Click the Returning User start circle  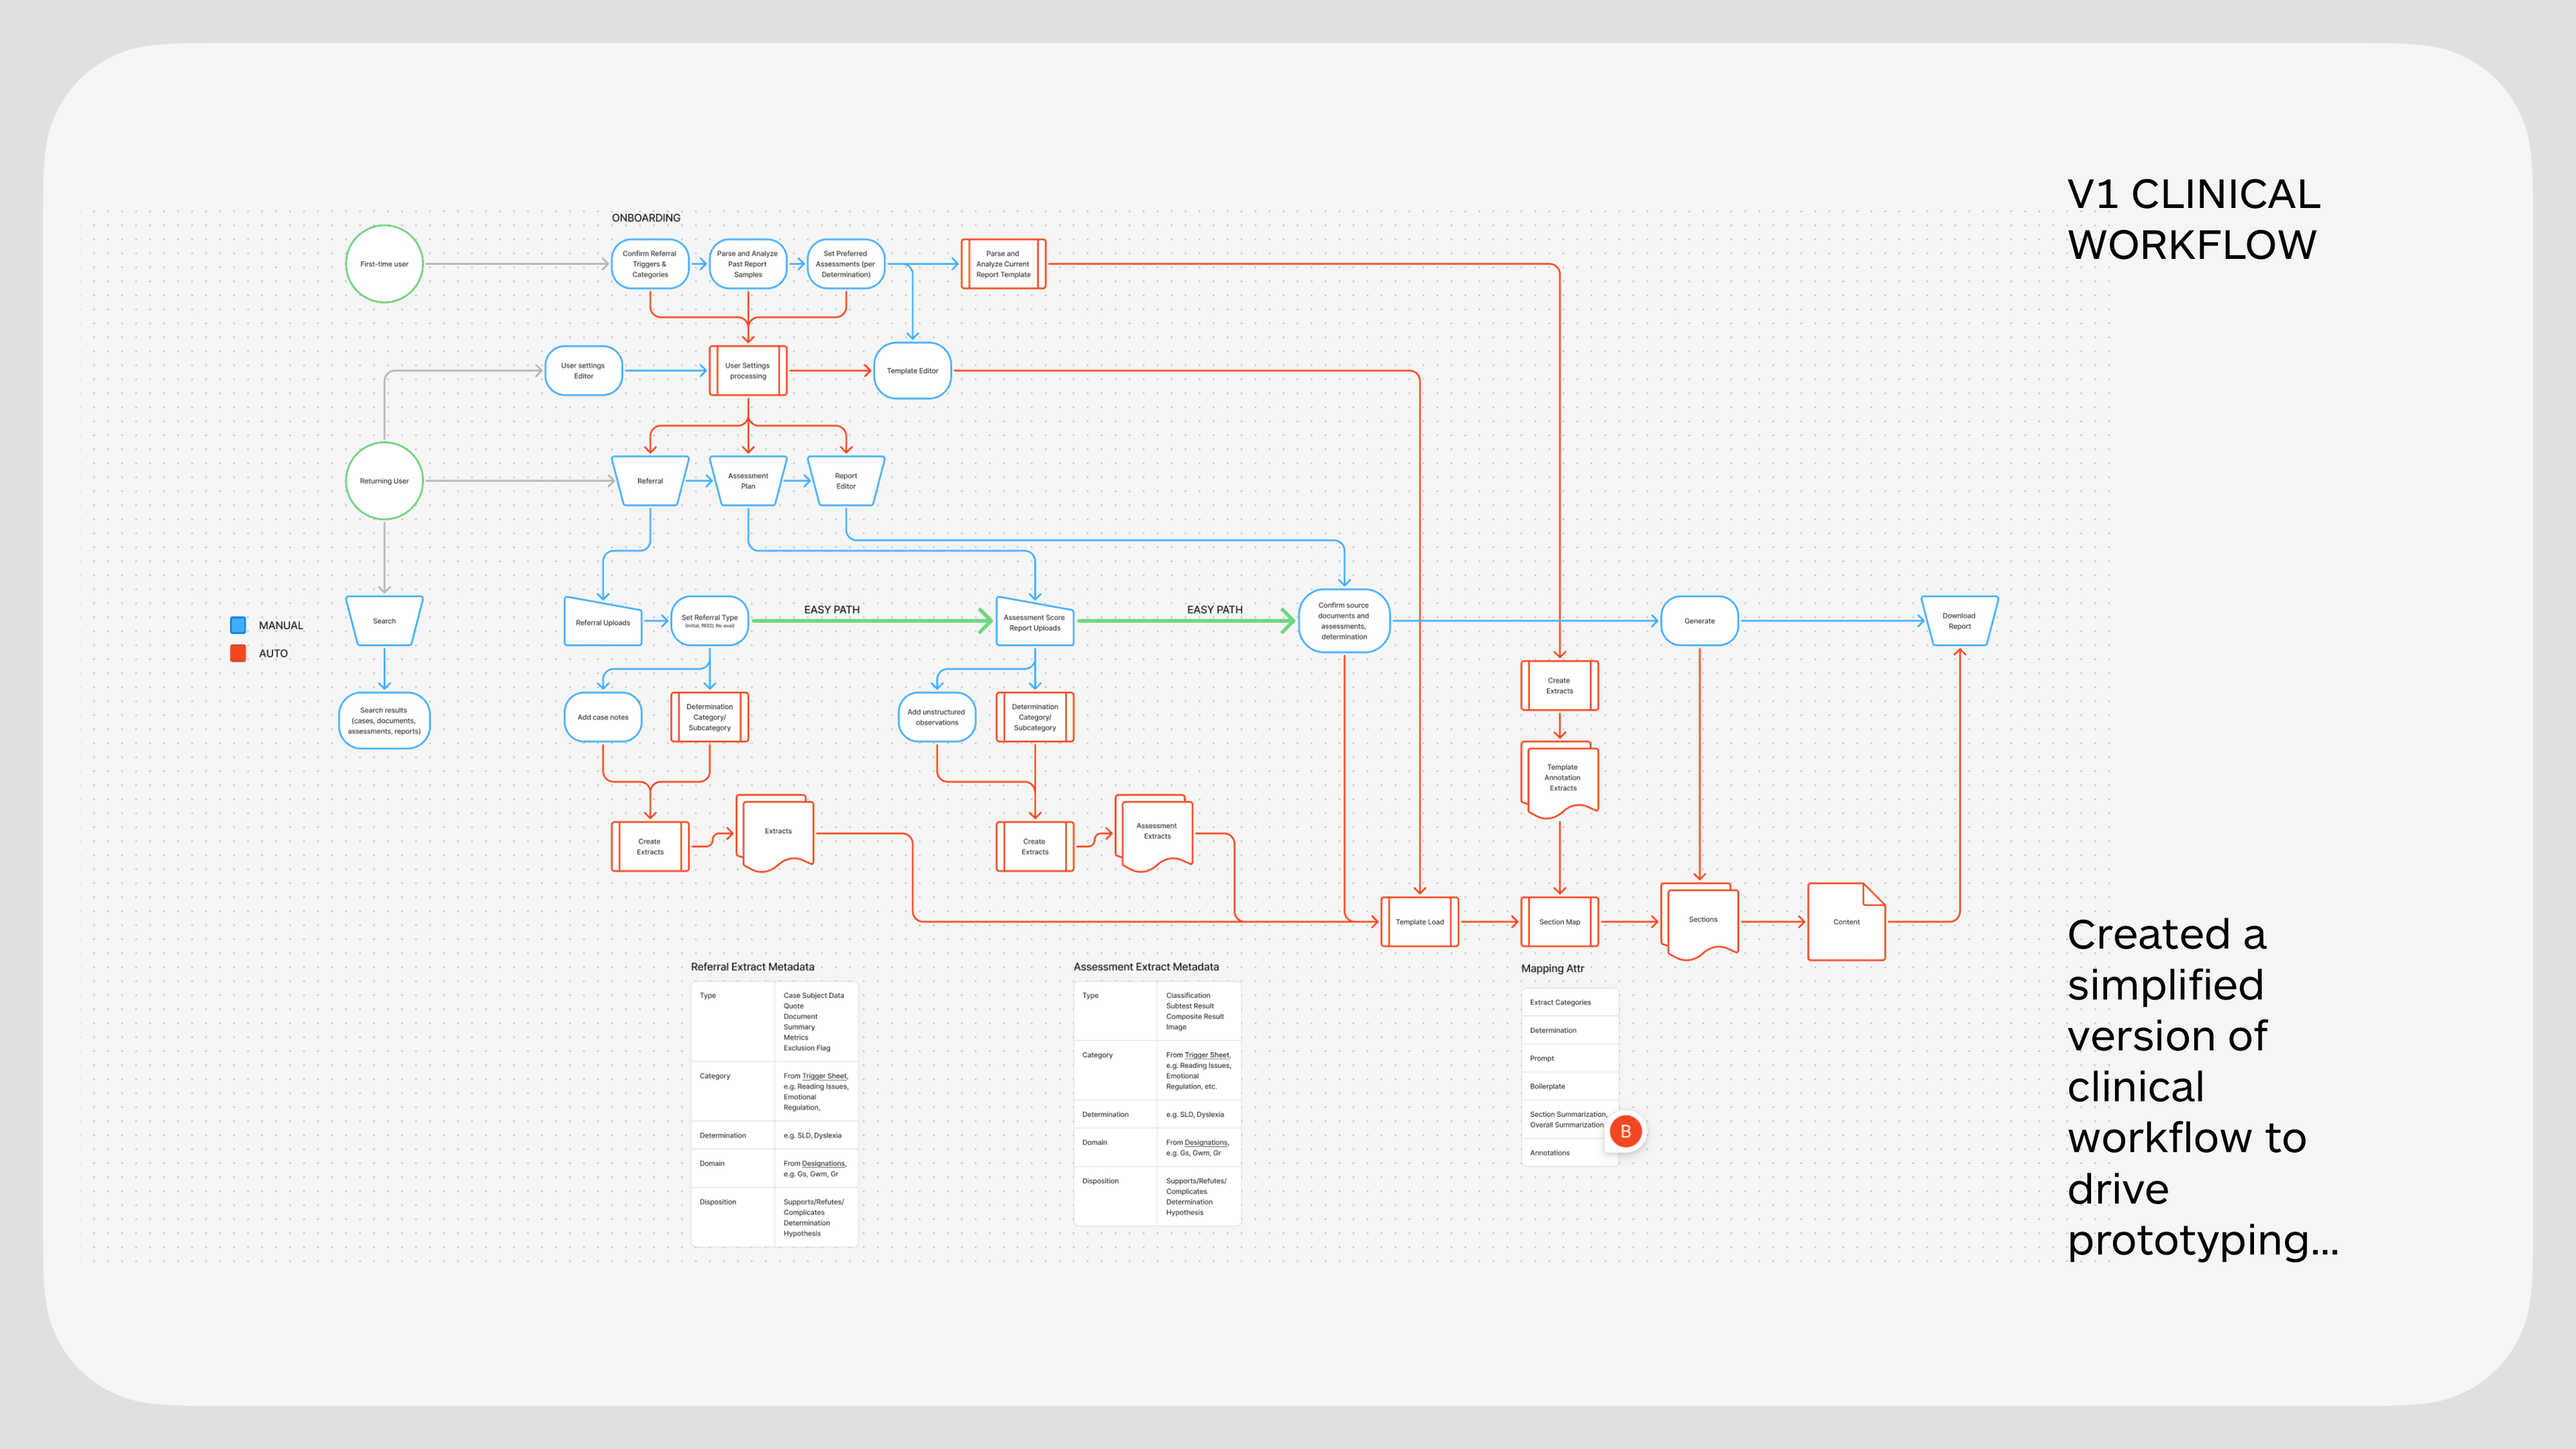pos(384,480)
